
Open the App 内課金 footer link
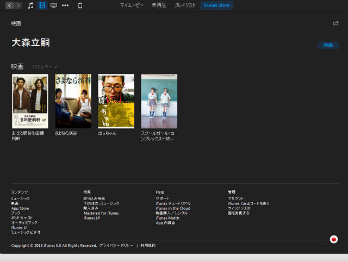pos(165,223)
